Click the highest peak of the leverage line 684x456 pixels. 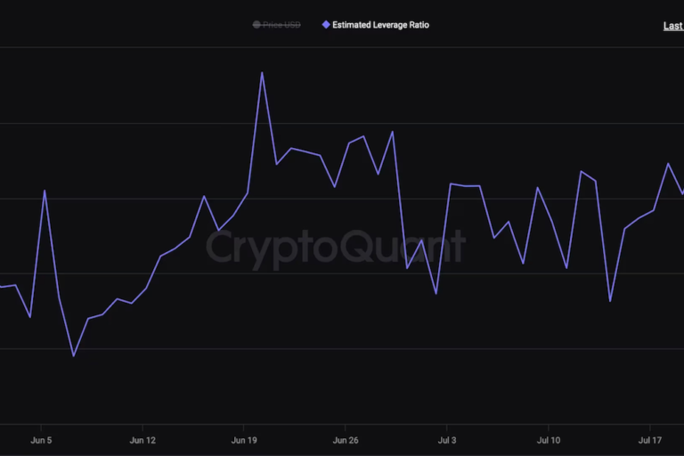coord(262,73)
